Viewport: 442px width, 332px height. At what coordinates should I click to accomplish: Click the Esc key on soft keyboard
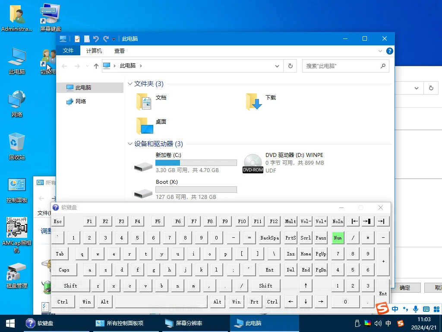click(58, 221)
